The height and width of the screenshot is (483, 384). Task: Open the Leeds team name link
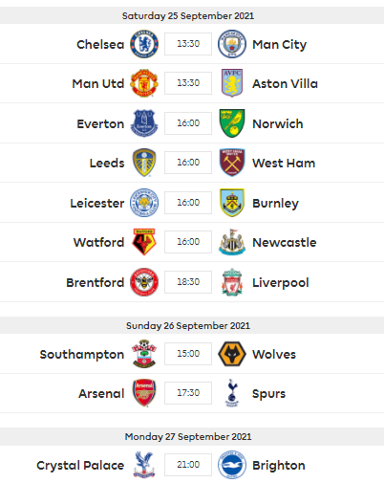[x=107, y=163]
